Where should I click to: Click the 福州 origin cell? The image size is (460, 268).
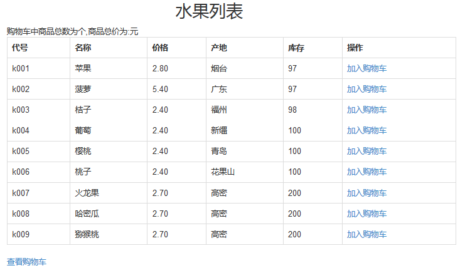coord(219,110)
